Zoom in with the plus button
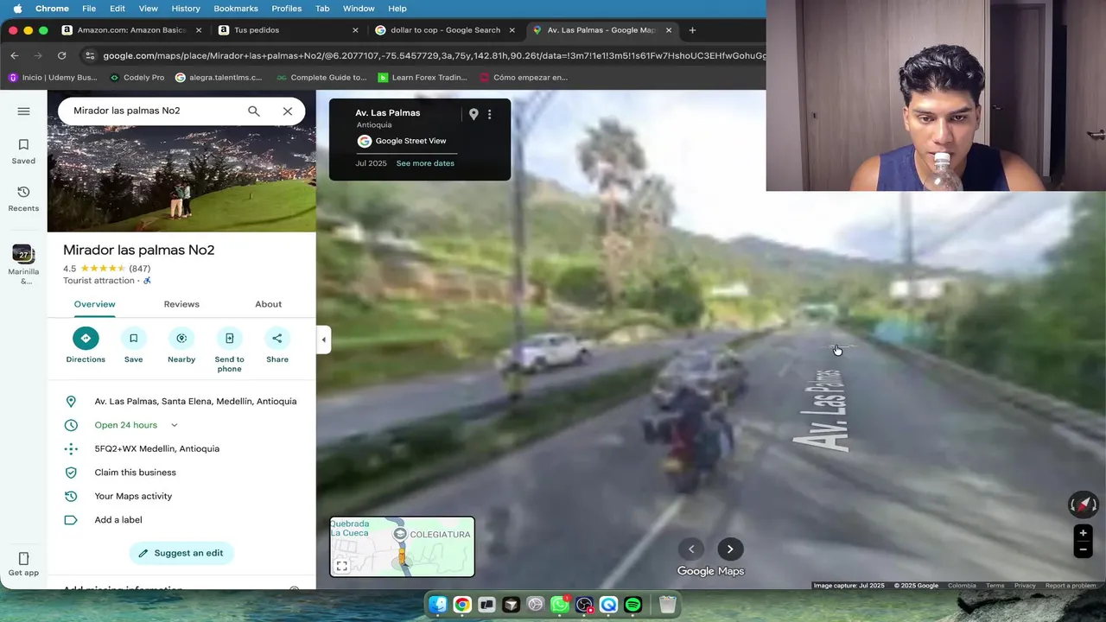Screen dimensions: 1106x622 pos(1083,533)
